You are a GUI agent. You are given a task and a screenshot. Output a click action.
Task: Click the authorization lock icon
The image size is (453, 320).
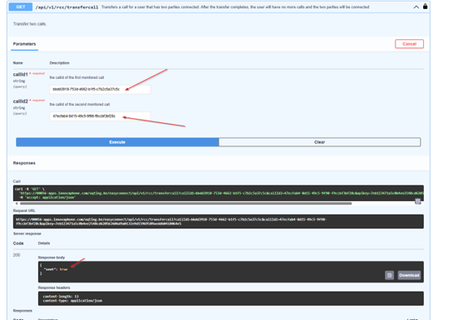click(x=425, y=7)
